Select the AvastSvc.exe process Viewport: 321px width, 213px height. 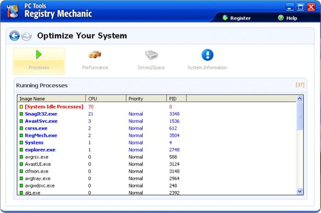coord(157,121)
